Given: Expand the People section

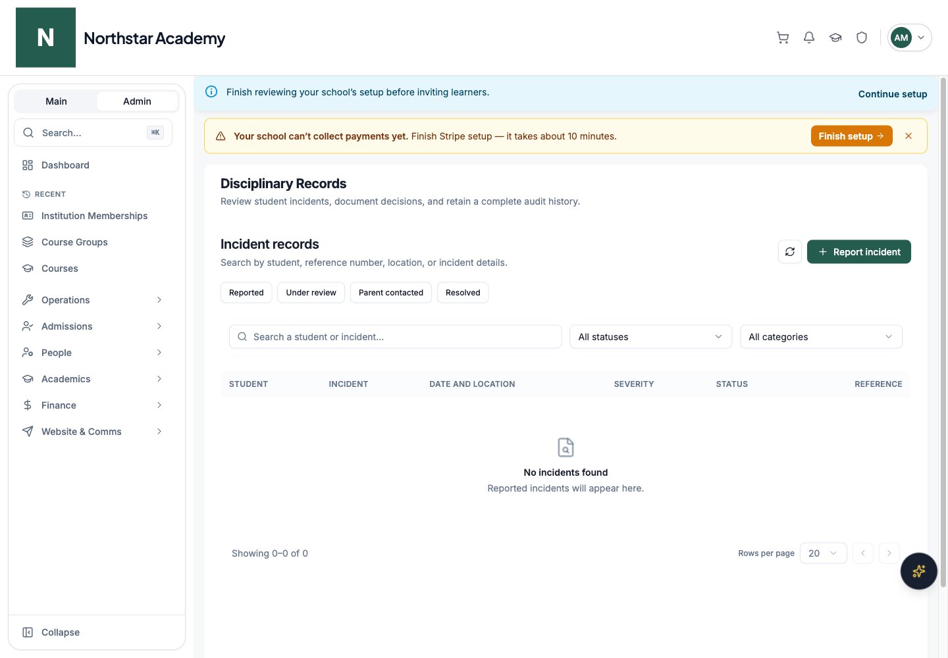Looking at the screenshot, I should [93, 353].
